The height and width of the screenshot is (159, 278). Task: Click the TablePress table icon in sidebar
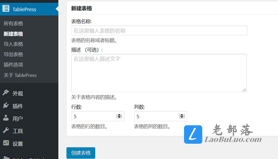click(x=6, y=8)
